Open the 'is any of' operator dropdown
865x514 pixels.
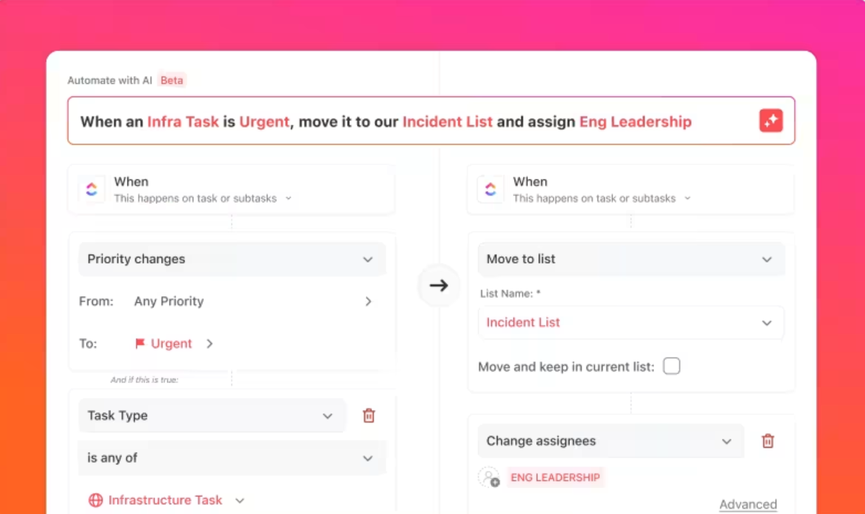click(232, 458)
